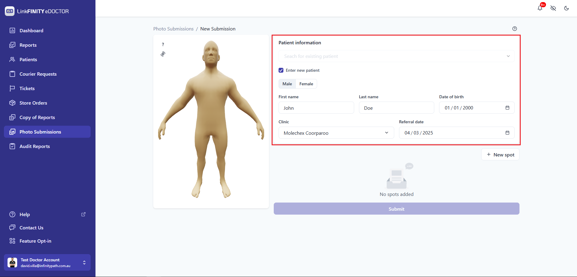Click the Photo Submissions breadcrumb link
This screenshot has width=577, height=277.
[173, 29]
